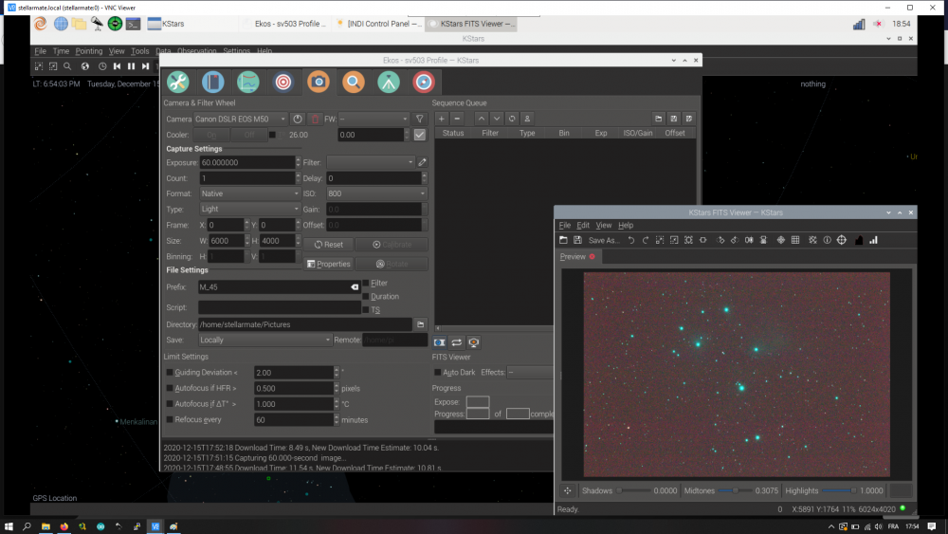Toggle grid lines icon in FITS Viewer
The width and height of the screenshot is (948, 534).
click(795, 240)
